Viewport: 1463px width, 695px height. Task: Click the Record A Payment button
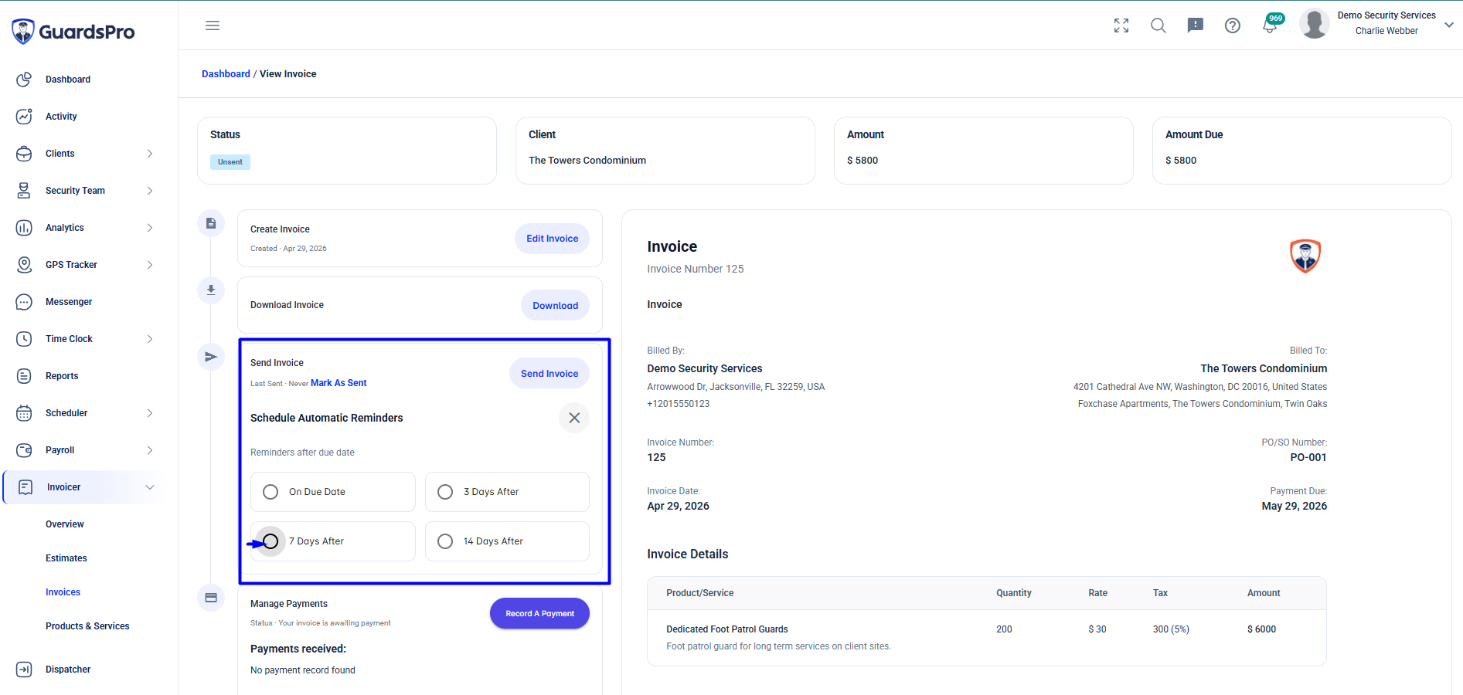pos(539,613)
